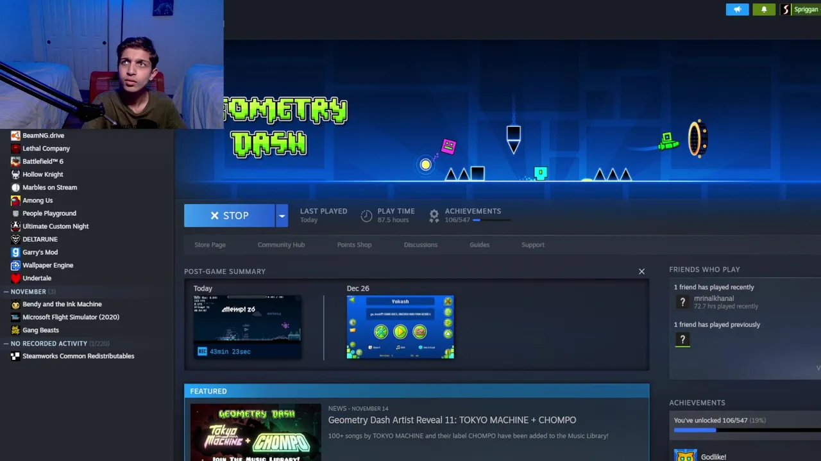Click the achievements gear icon

[434, 216]
